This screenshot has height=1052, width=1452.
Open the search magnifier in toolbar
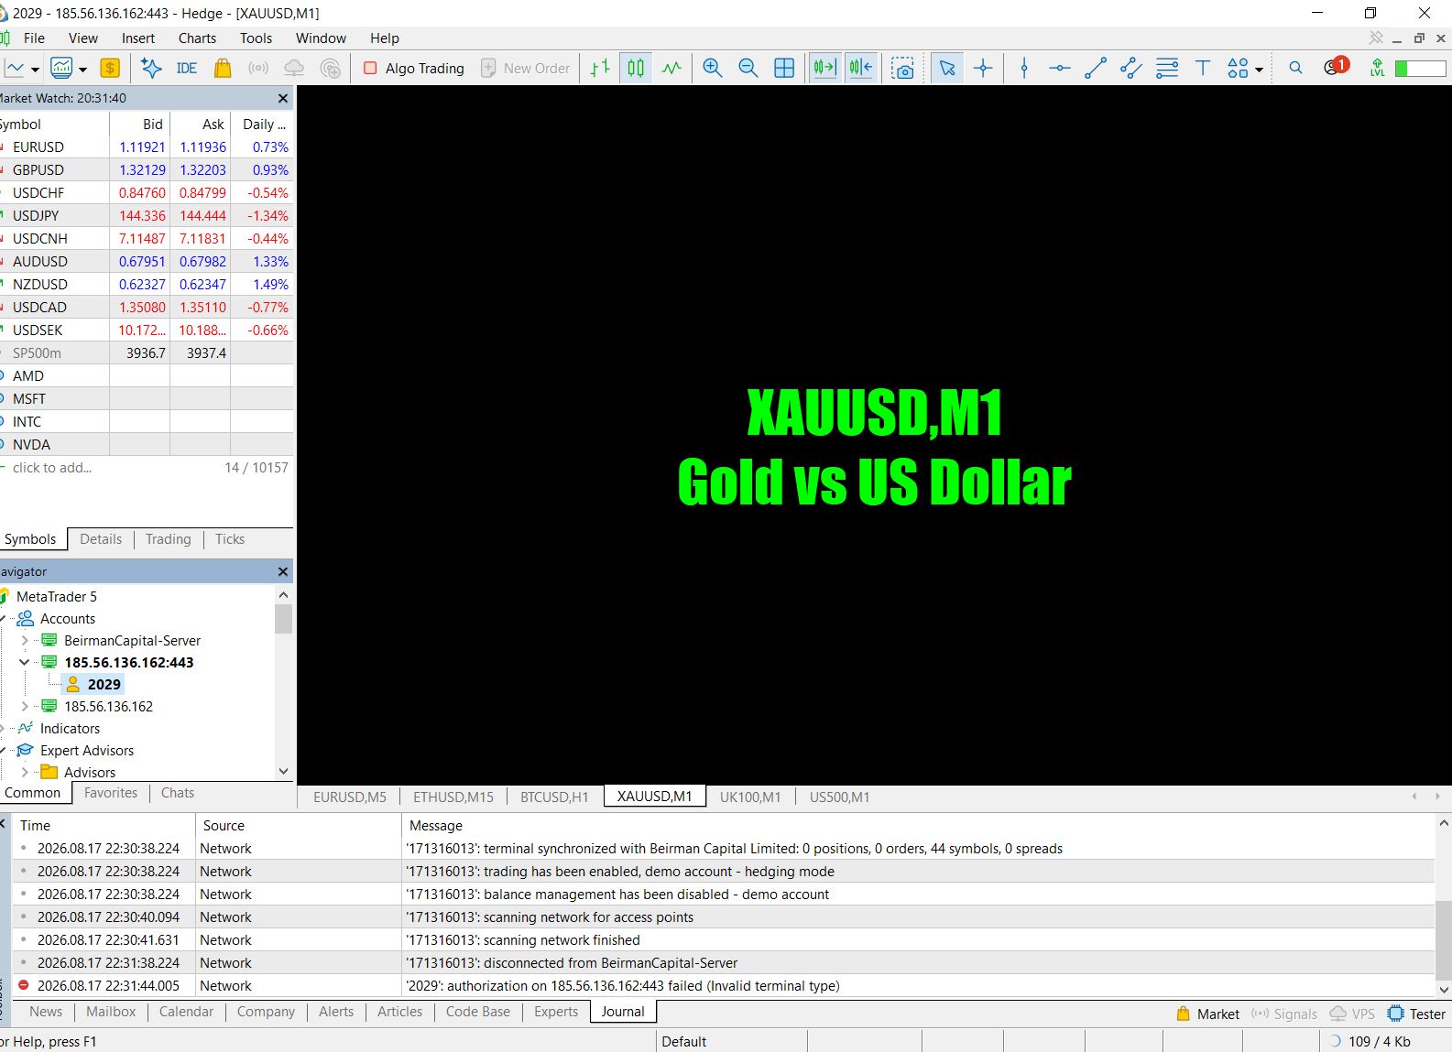click(x=1295, y=68)
